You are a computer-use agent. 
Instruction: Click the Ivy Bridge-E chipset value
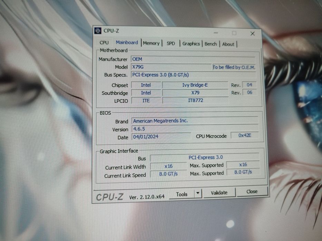[x=195, y=85]
